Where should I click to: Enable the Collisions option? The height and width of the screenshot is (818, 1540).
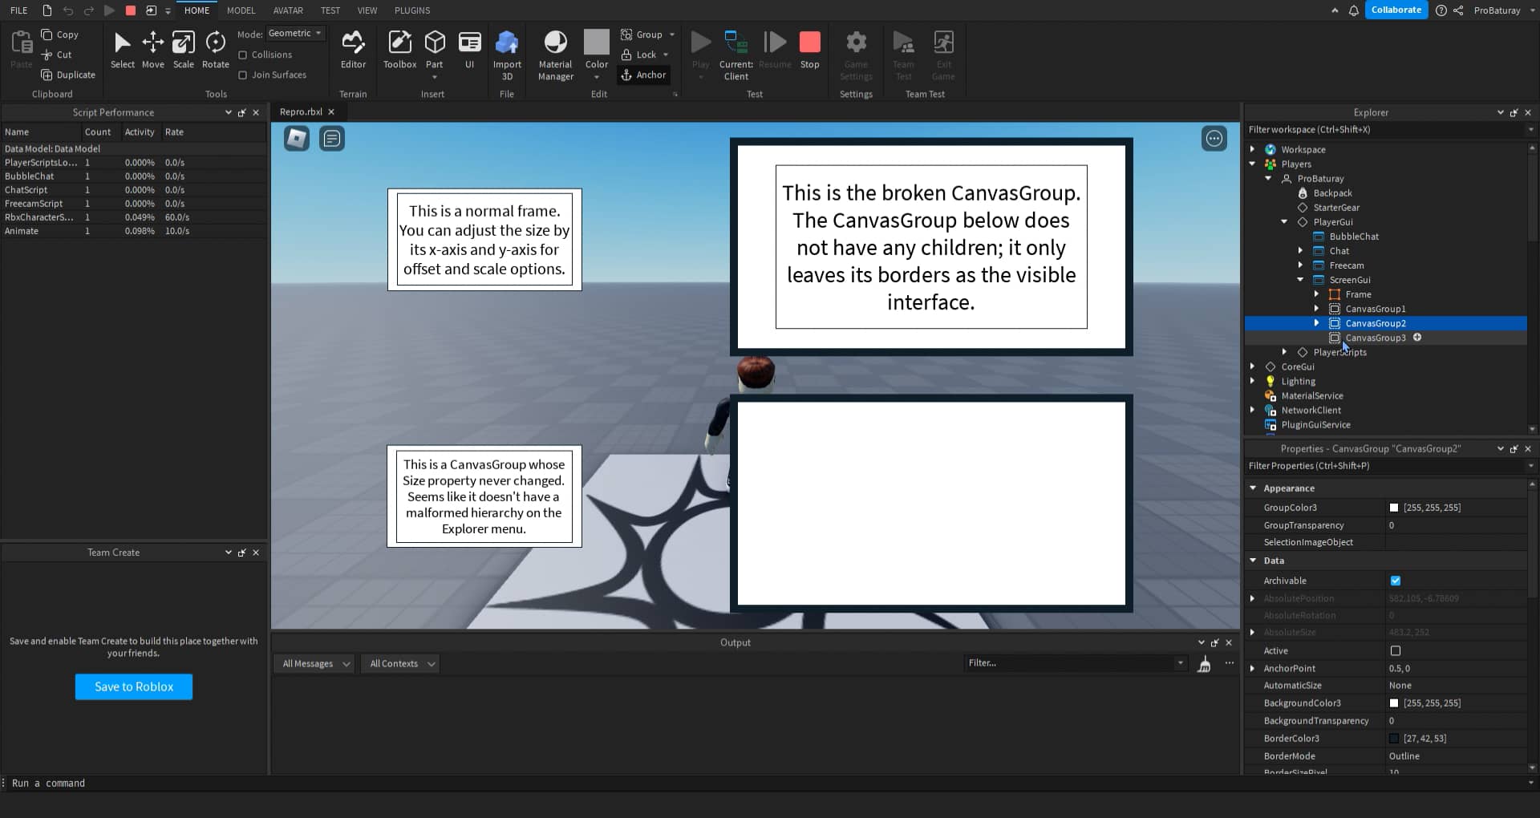click(244, 55)
